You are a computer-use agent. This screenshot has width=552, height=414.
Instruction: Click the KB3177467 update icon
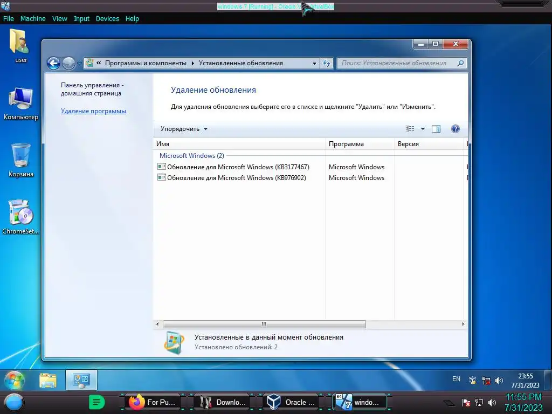point(161,167)
